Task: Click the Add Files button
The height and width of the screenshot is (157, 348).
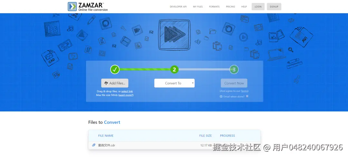Action: [x=115, y=83]
